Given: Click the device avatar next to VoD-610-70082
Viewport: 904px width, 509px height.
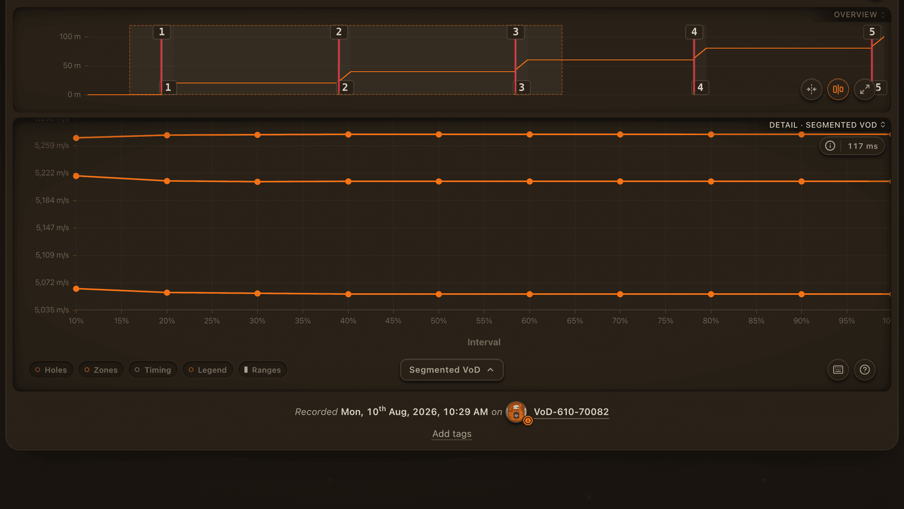Looking at the screenshot, I should pyautogui.click(x=516, y=412).
